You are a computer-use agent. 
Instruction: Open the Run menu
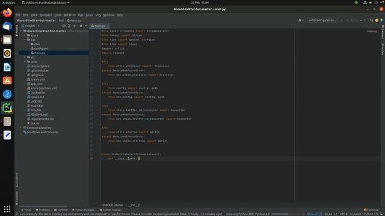click(x=81, y=15)
